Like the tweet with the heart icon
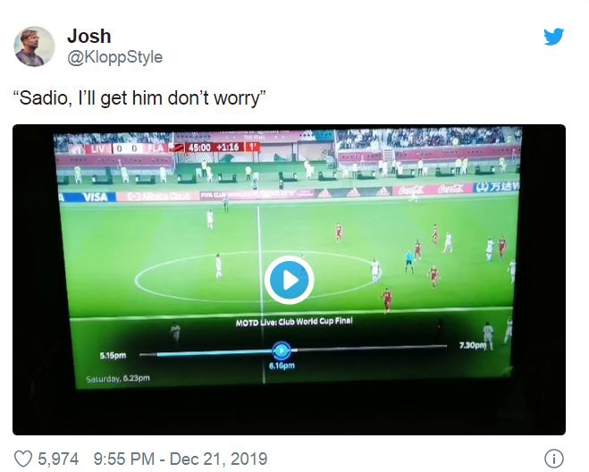589x472 pixels. click(23, 459)
